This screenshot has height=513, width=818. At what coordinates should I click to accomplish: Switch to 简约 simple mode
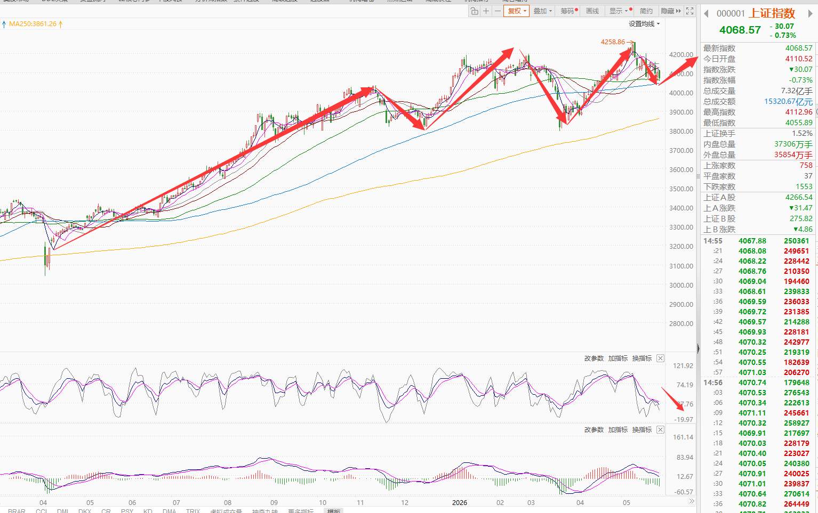point(646,11)
